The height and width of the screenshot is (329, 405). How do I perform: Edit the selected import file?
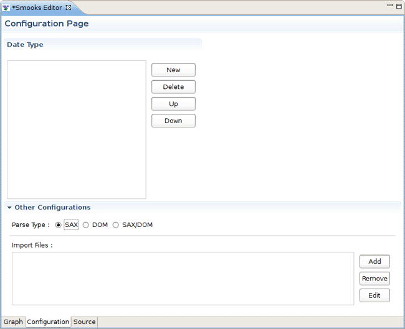(374, 295)
